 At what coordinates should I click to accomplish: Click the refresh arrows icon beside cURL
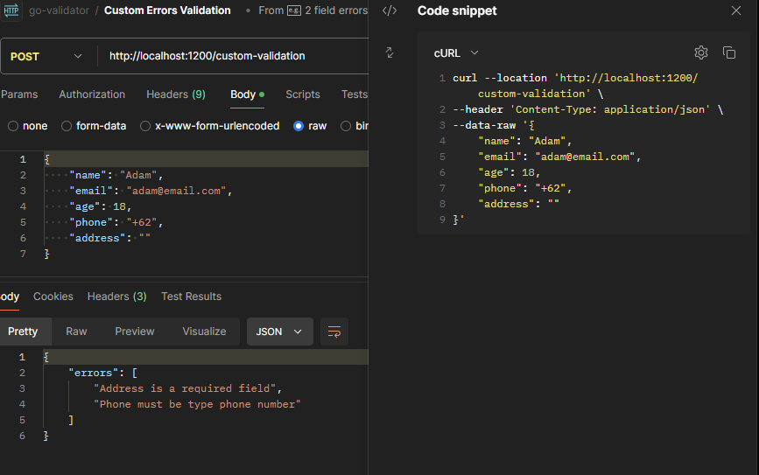pyautogui.click(x=390, y=52)
